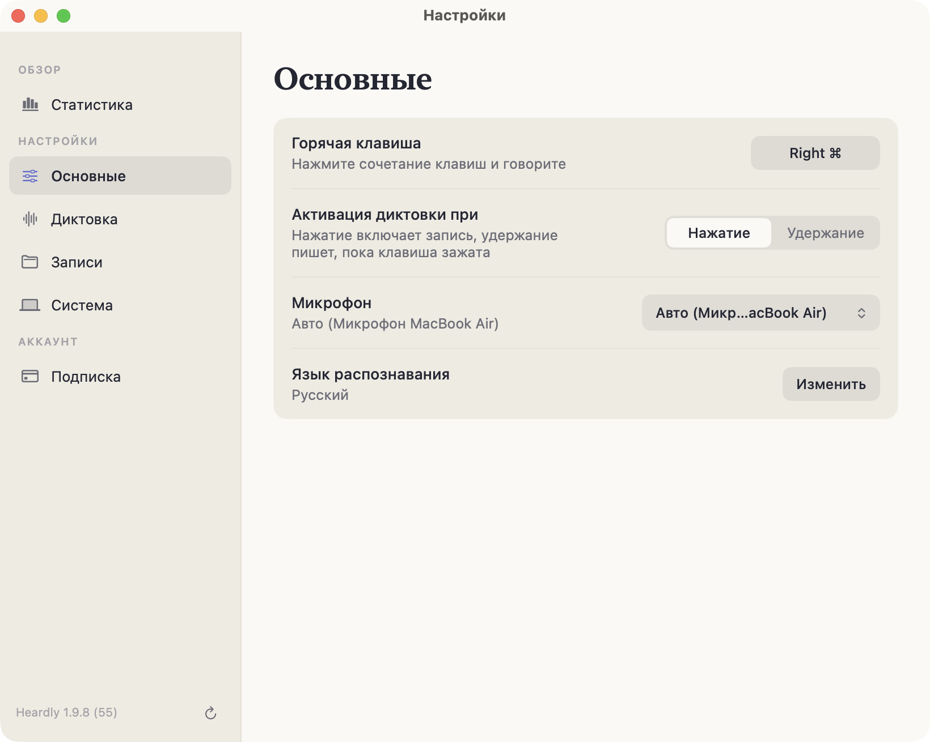Screen dimensions: 930x742
Task: Click the Горячая клавиша label
Action: coord(356,143)
